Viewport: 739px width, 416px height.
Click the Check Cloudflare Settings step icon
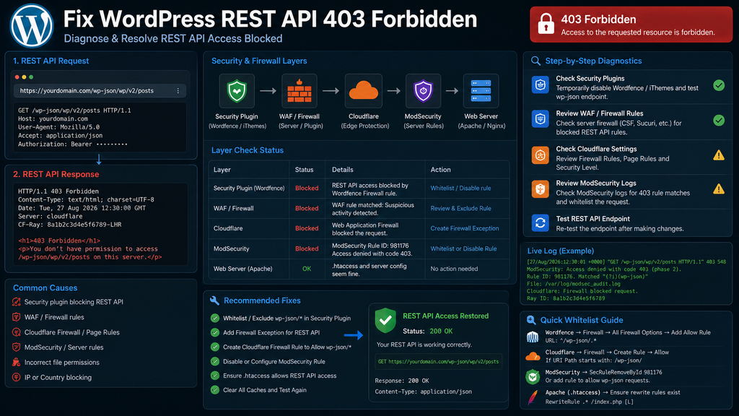click(x=540, y=155)
